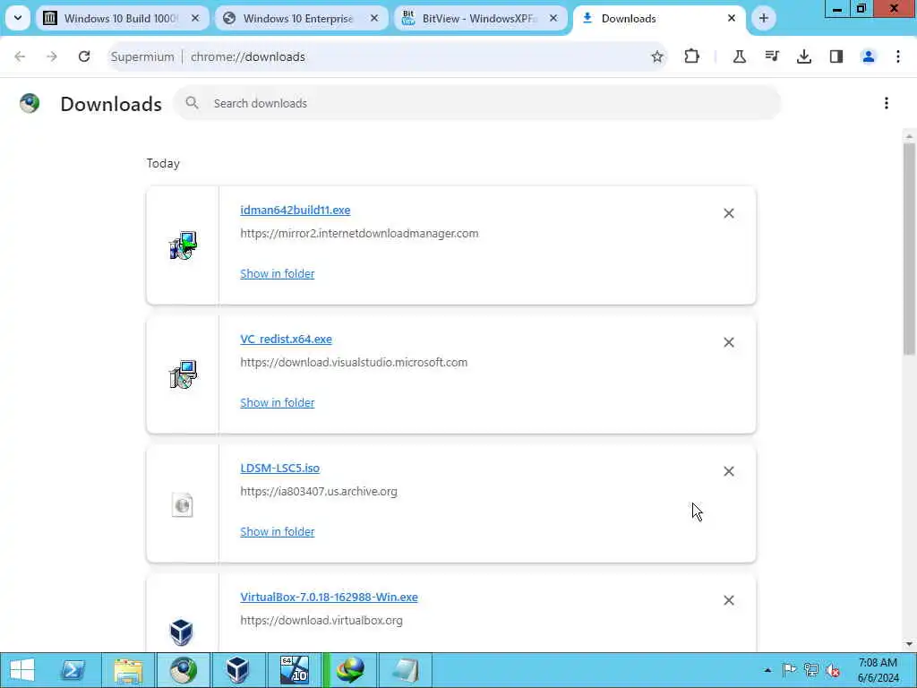Click the Supermium browser taskbar icon
Screen dimensions: 917x688
point(183,670)
